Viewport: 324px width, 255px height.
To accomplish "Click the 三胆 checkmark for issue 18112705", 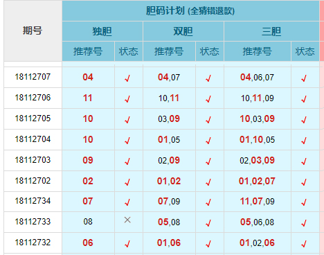I will click(304, 120).
